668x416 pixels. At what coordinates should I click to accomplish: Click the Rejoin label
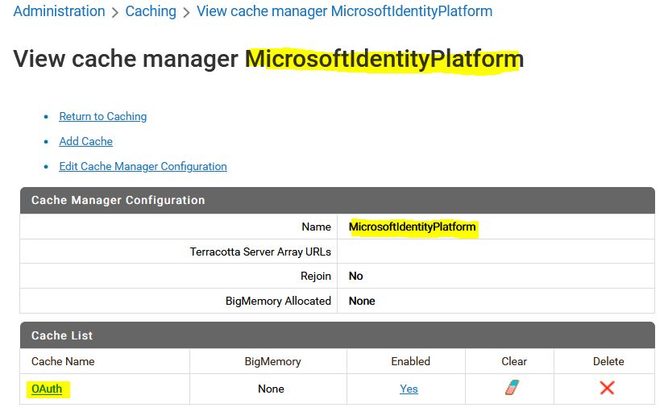(316, 277)
